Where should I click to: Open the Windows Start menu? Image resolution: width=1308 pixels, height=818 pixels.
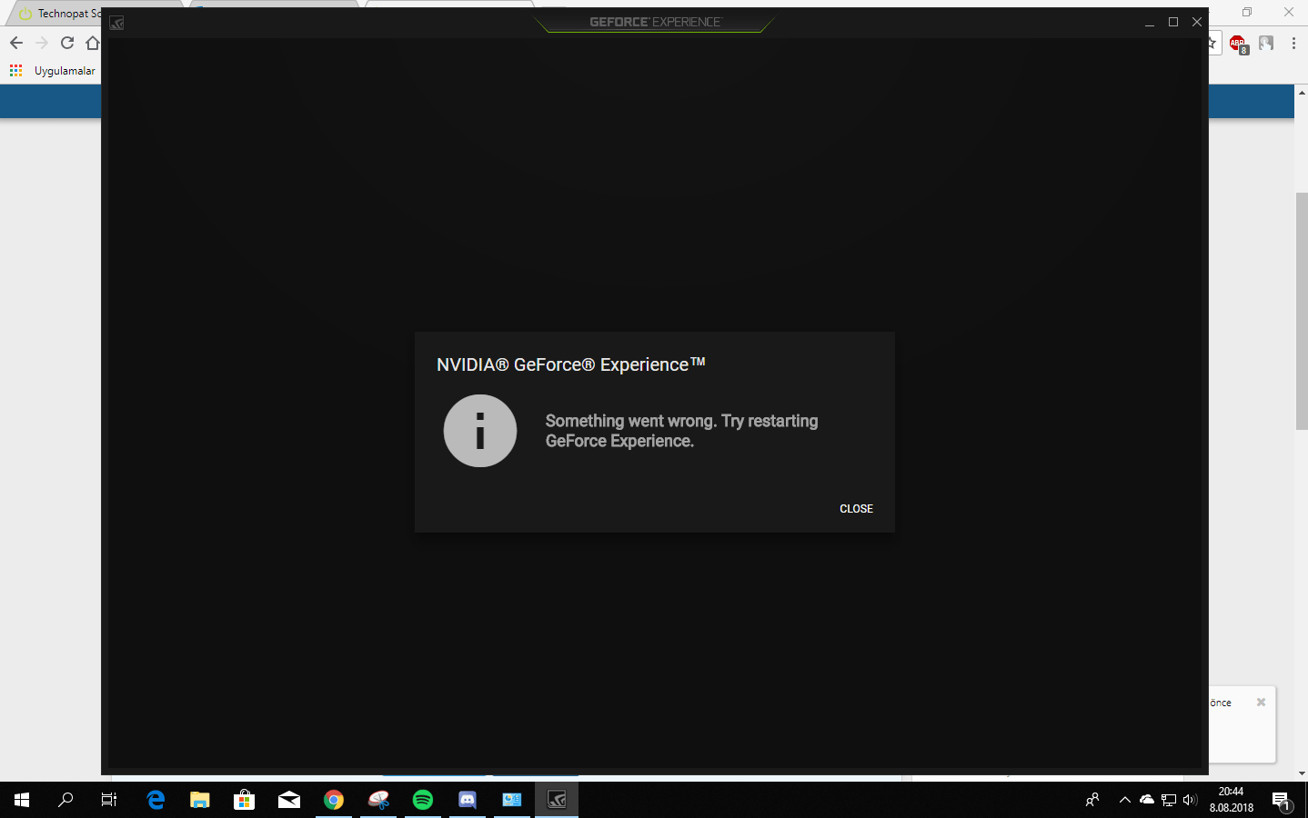click(19, 800)
